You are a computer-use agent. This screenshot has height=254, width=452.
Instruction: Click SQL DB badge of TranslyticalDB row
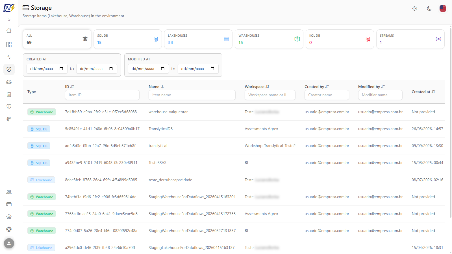click(x=39, y=129)
